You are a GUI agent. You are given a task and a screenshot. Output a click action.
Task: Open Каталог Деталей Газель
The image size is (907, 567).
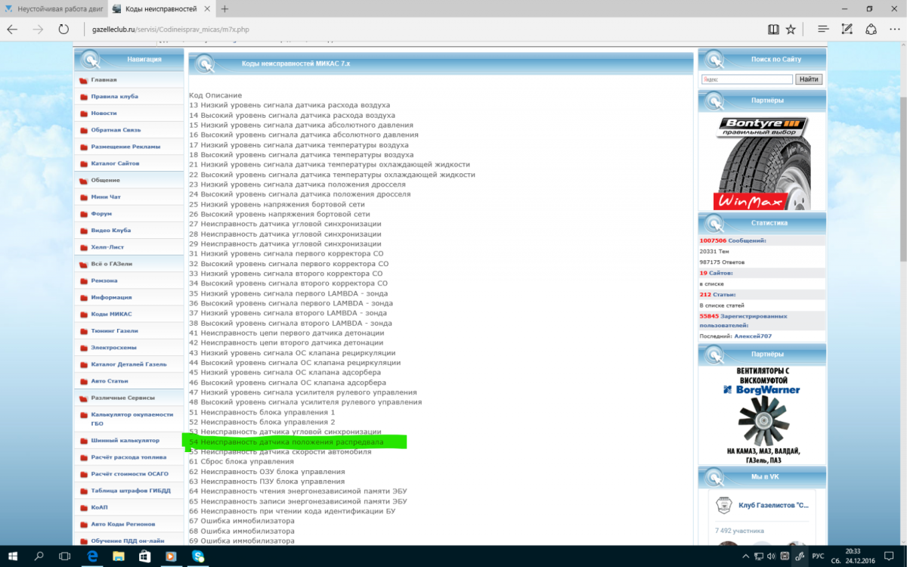[x=128, y=364]
